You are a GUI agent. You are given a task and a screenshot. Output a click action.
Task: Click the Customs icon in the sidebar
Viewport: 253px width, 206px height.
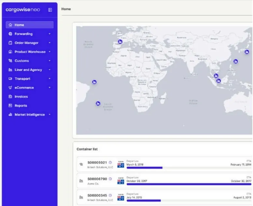[10, 61]
